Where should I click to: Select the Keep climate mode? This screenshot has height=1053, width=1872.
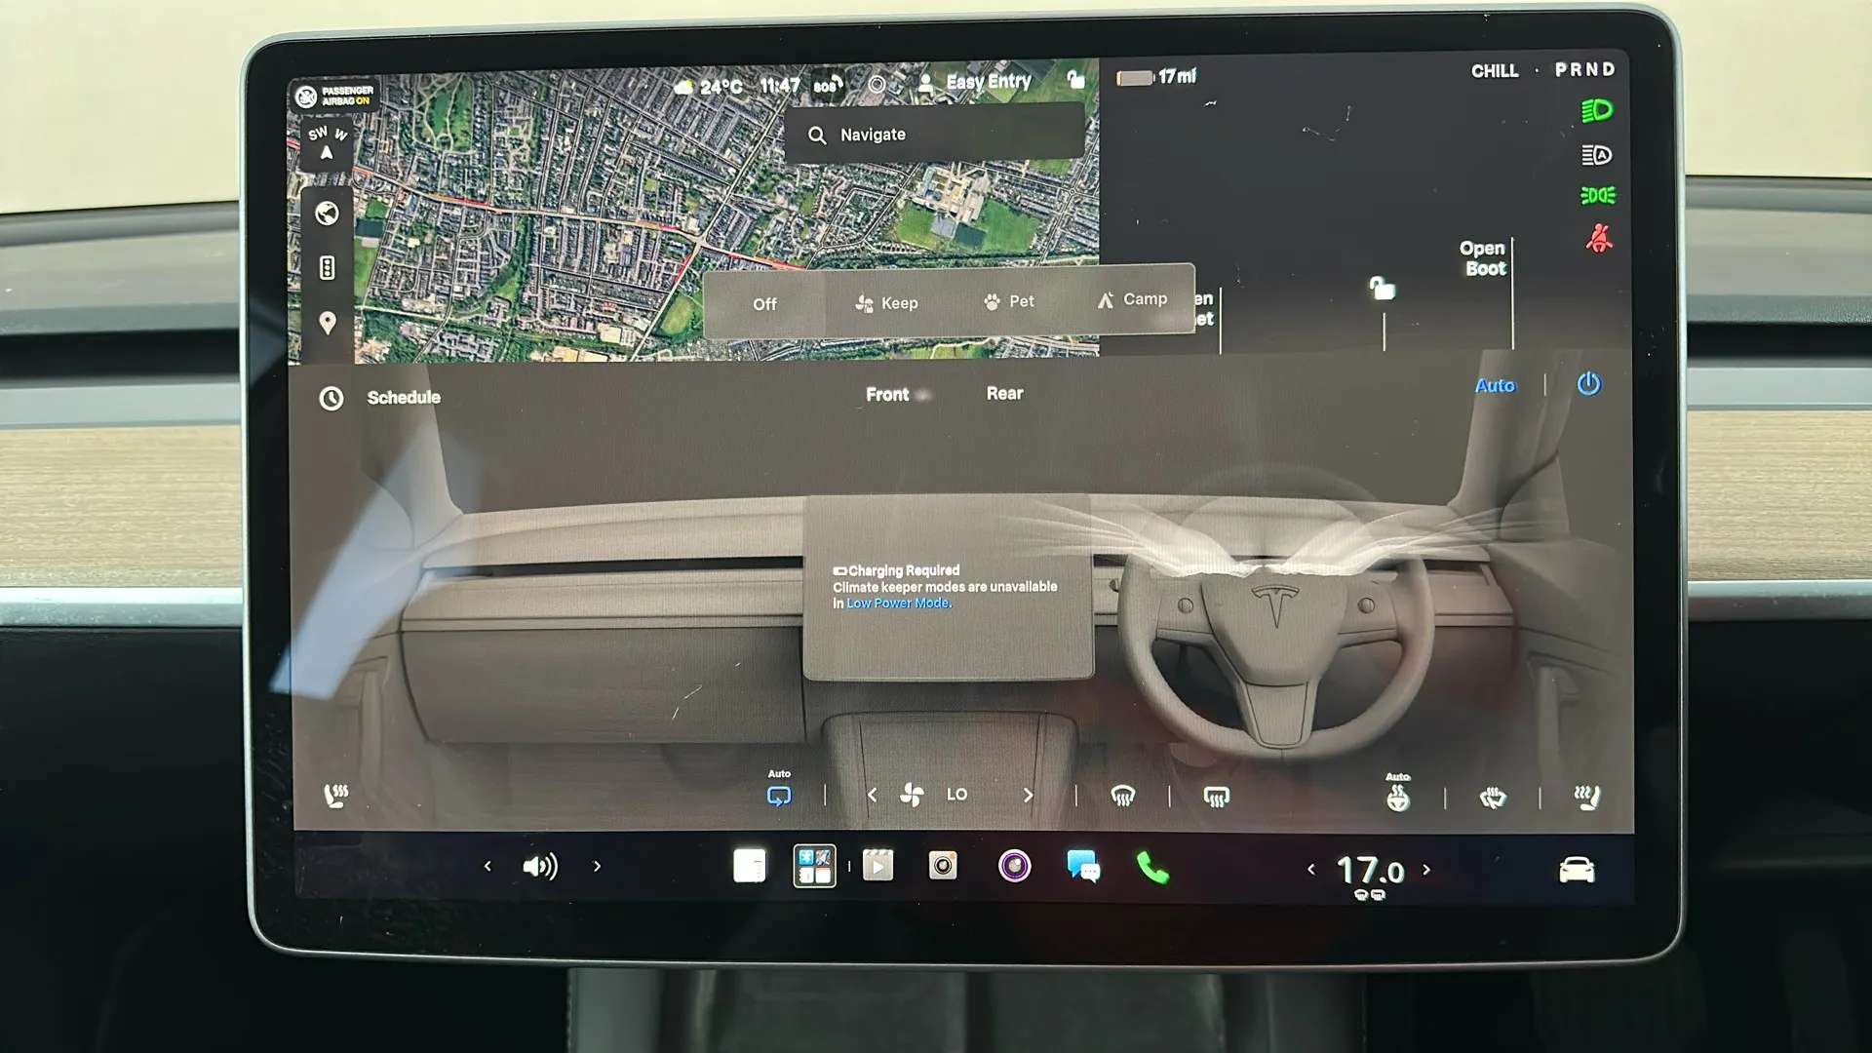pos(885,303)
